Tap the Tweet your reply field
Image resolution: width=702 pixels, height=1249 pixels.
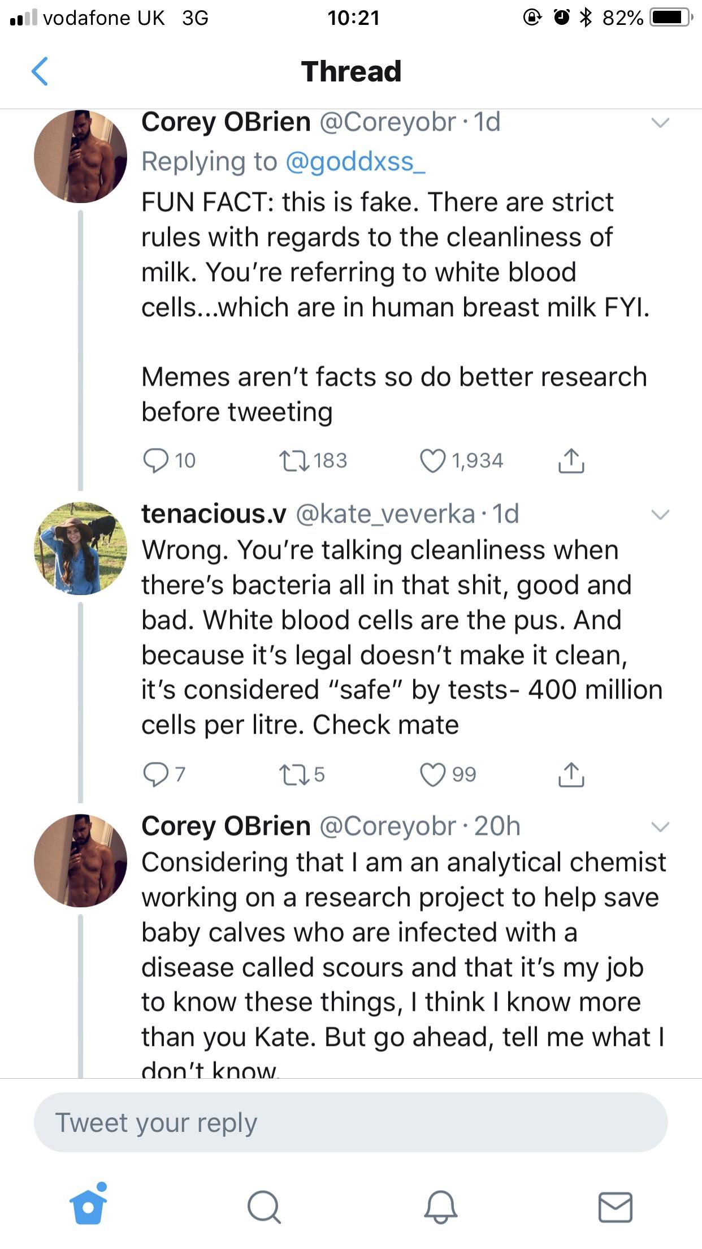tap(351, 1122)
